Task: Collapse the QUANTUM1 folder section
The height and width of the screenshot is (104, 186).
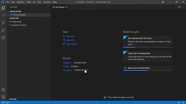Action: click(8, 18)
